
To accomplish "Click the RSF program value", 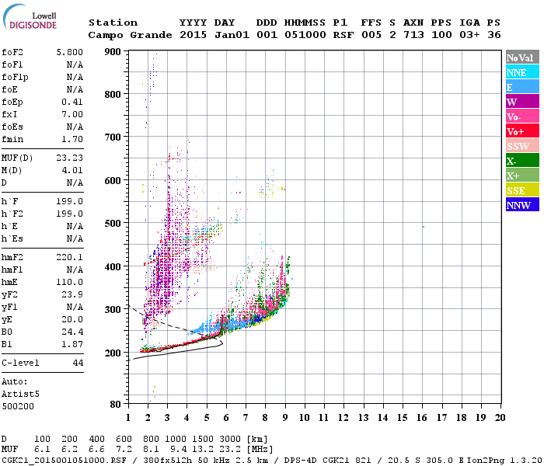I will point(343,35).
